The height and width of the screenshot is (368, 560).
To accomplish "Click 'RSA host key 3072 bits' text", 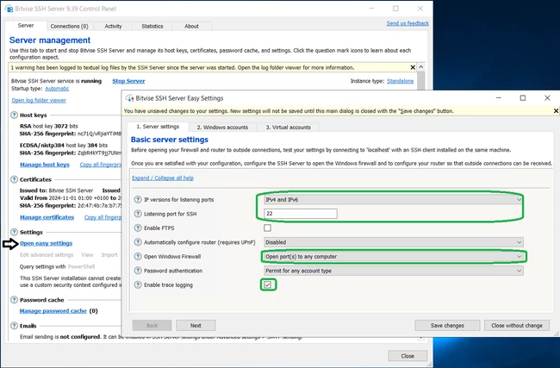I will tap(48, 126).
